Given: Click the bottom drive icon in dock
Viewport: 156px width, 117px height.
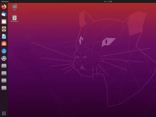Looking at the screenshot, I should coord(4,88).
